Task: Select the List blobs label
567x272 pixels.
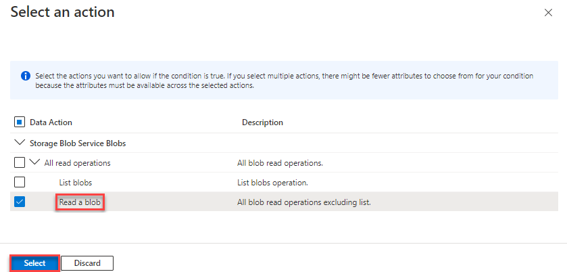Action: pos(75,183)
